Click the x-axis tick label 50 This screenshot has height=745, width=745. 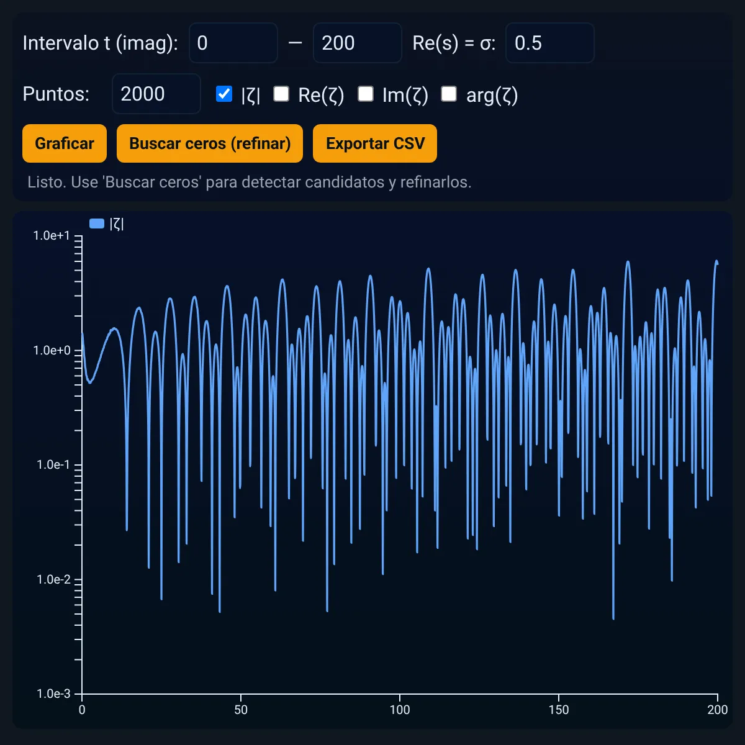pos(241,710)
